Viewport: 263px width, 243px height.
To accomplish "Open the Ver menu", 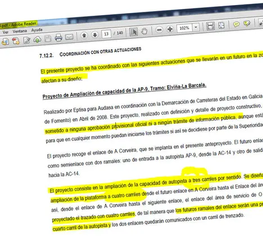I will pos(6,32).
